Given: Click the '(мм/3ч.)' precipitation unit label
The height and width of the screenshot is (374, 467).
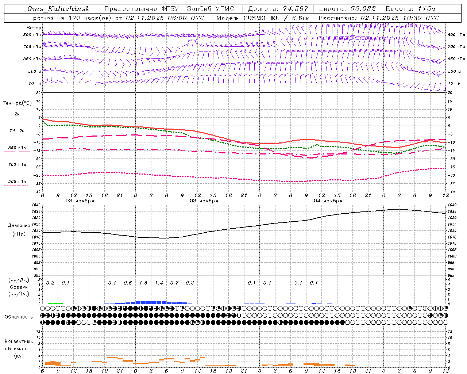Looking at the screenshot, I should coord(19,280).
